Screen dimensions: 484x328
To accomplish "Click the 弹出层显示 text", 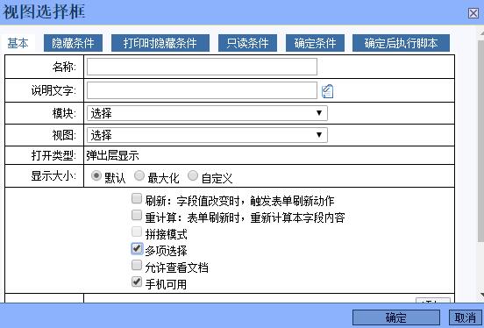I will point(112,155).
